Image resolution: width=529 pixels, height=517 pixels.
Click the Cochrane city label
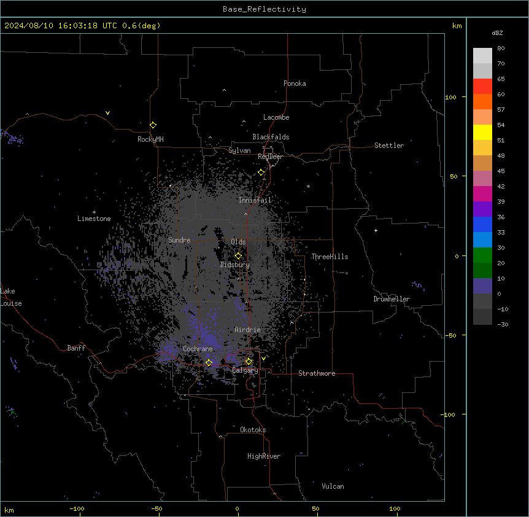tap(198, 349)
